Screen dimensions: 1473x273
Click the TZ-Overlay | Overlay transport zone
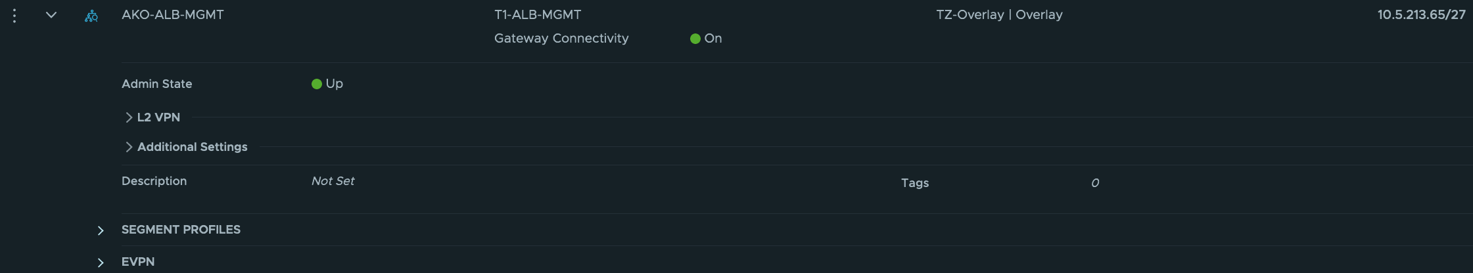pos(998,14)
